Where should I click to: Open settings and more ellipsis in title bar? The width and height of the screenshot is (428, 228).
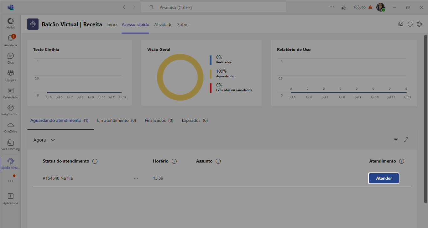coord(332,7)
